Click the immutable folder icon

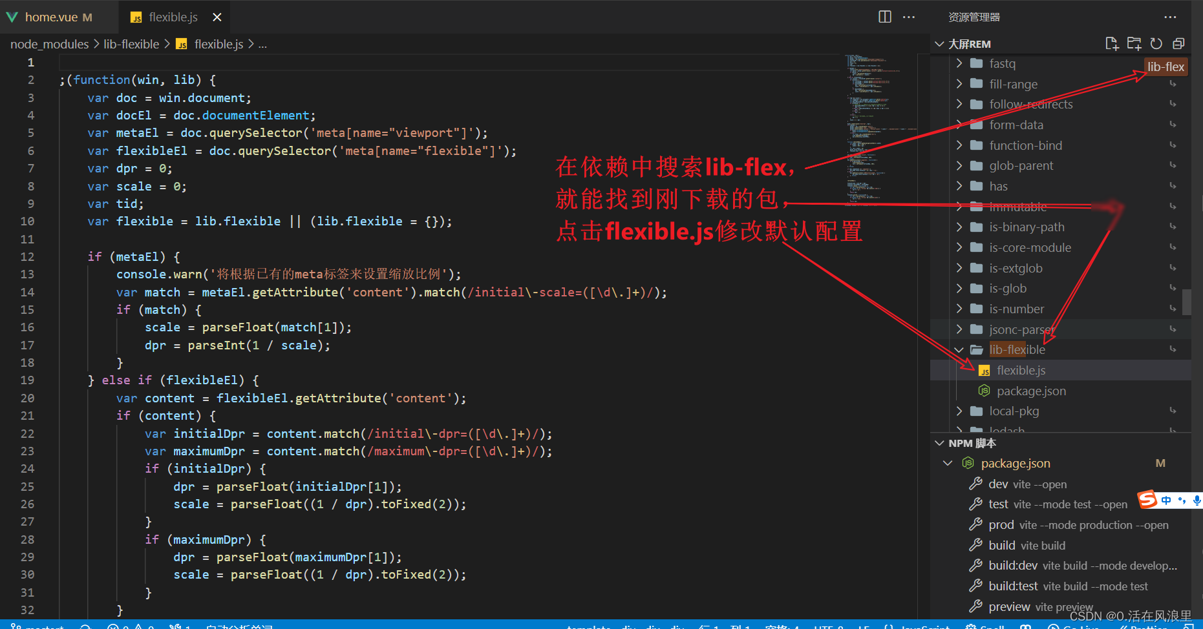click(977, 207)
